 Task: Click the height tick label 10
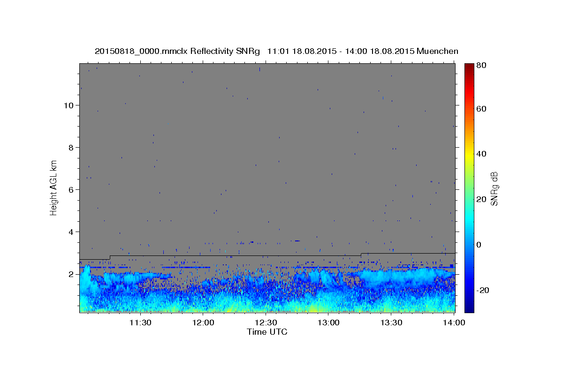[68, 105]
